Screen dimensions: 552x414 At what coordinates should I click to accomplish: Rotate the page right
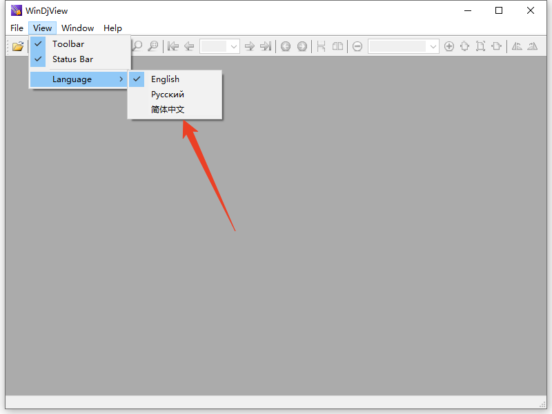532,46
